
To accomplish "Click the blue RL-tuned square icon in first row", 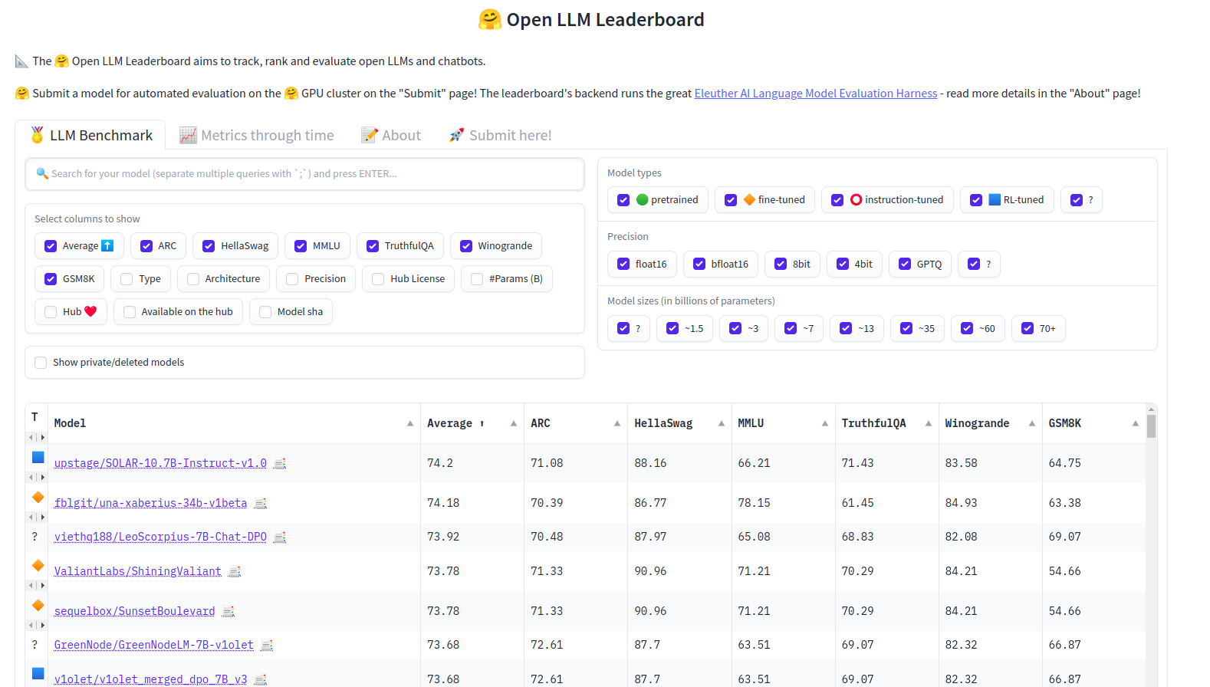I will tap(38, 458).
